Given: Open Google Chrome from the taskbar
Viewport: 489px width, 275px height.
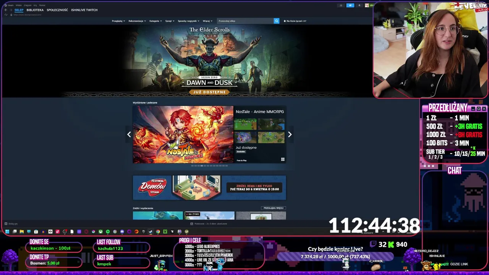Looking at the screenshot, I should tap(158, 231).
